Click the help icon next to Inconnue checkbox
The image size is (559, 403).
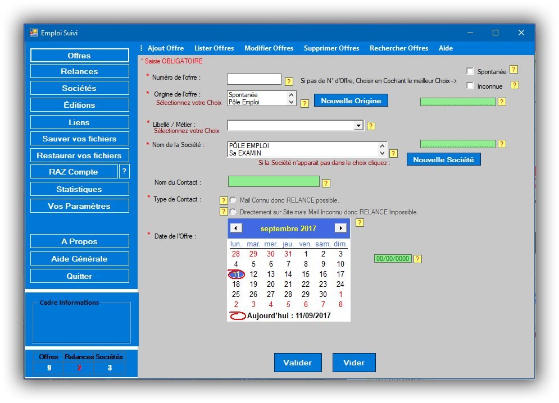tap(514, 85)
